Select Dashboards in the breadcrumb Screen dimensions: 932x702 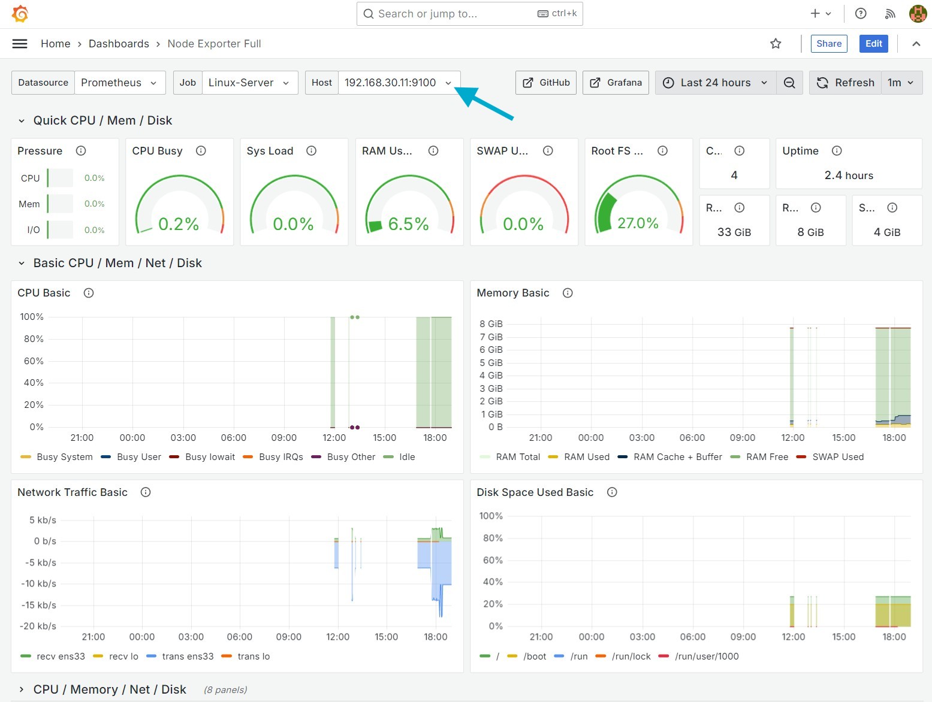[119, 43]
